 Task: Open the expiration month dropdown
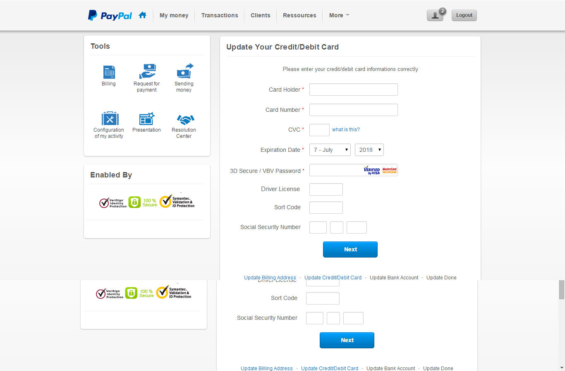tap(330, 150)
